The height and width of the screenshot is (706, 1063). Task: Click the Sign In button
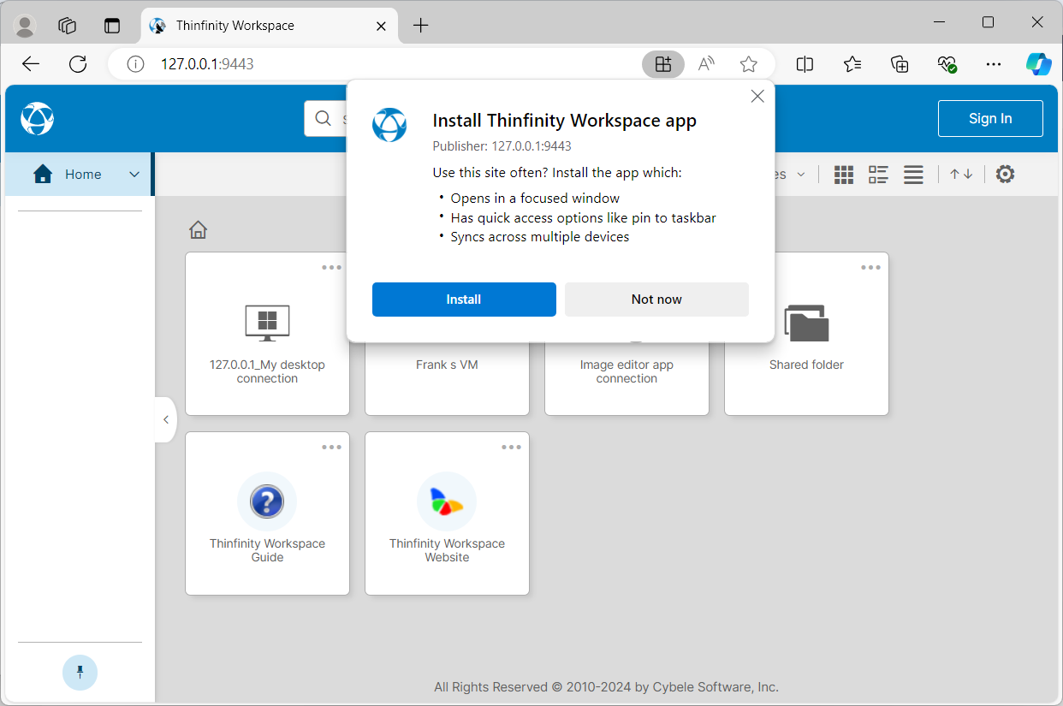coord(990,119)
